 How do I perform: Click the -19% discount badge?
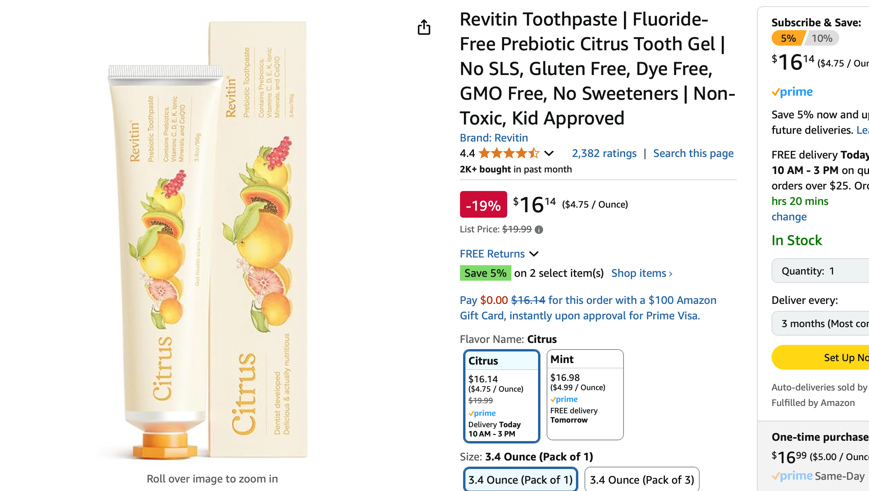(483, 205)
